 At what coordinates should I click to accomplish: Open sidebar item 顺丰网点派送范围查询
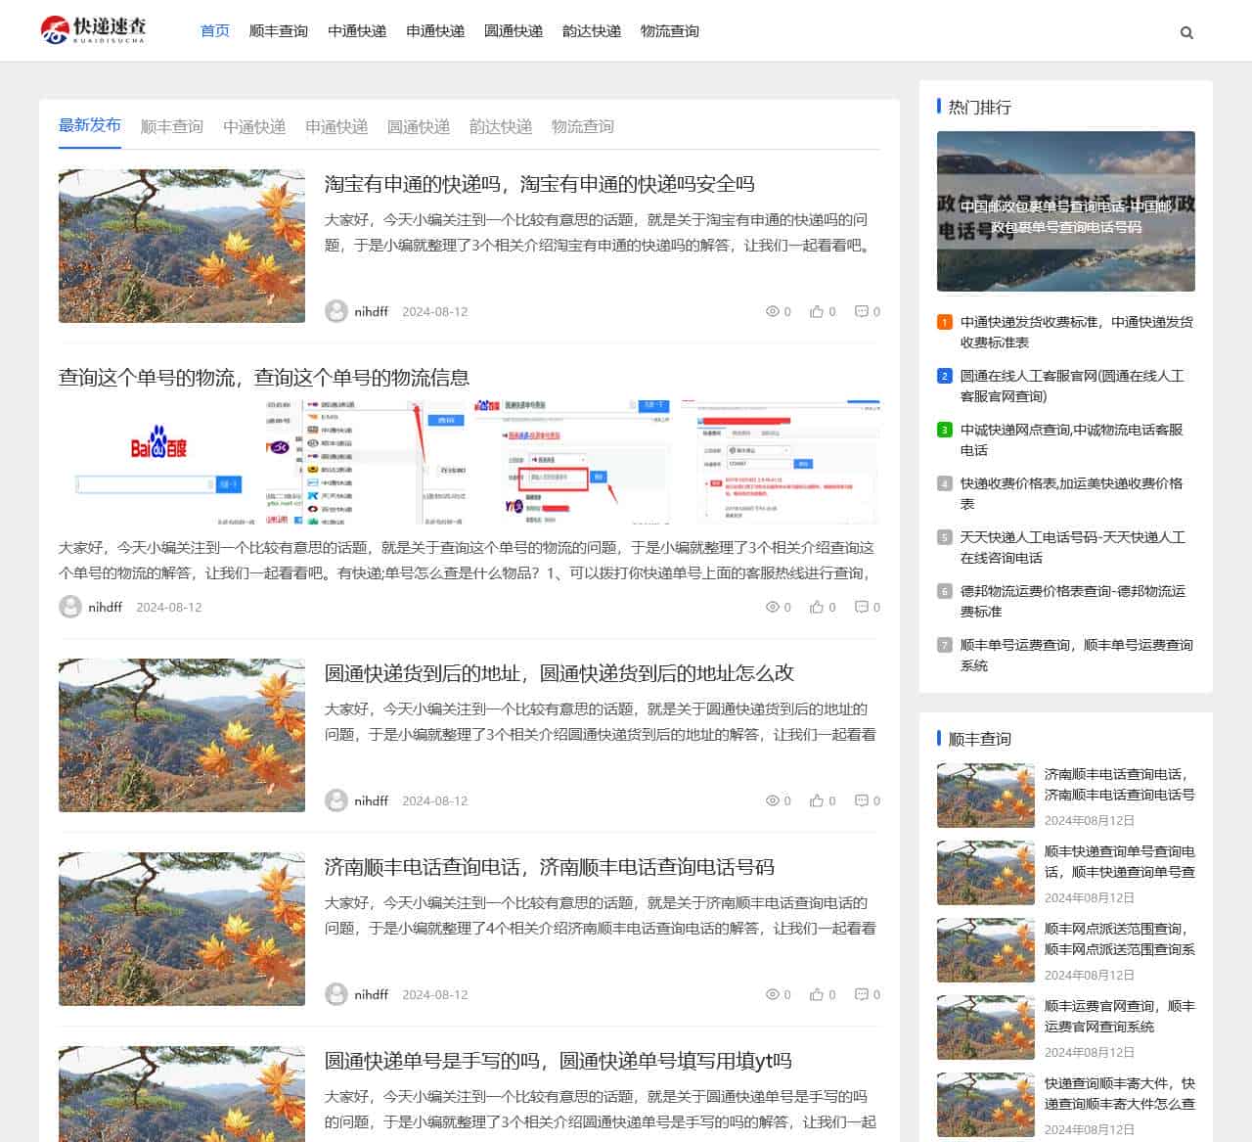[x=1120, y=938]
